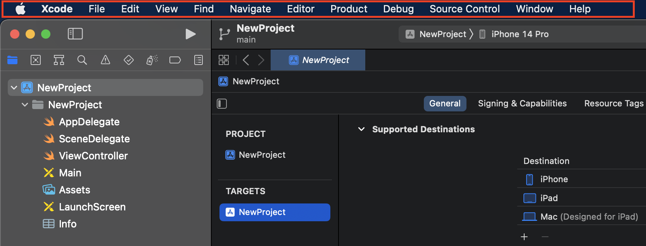646x246 pixels.
Task: Open the related items grid menu
Action: [x=224, y=60]
